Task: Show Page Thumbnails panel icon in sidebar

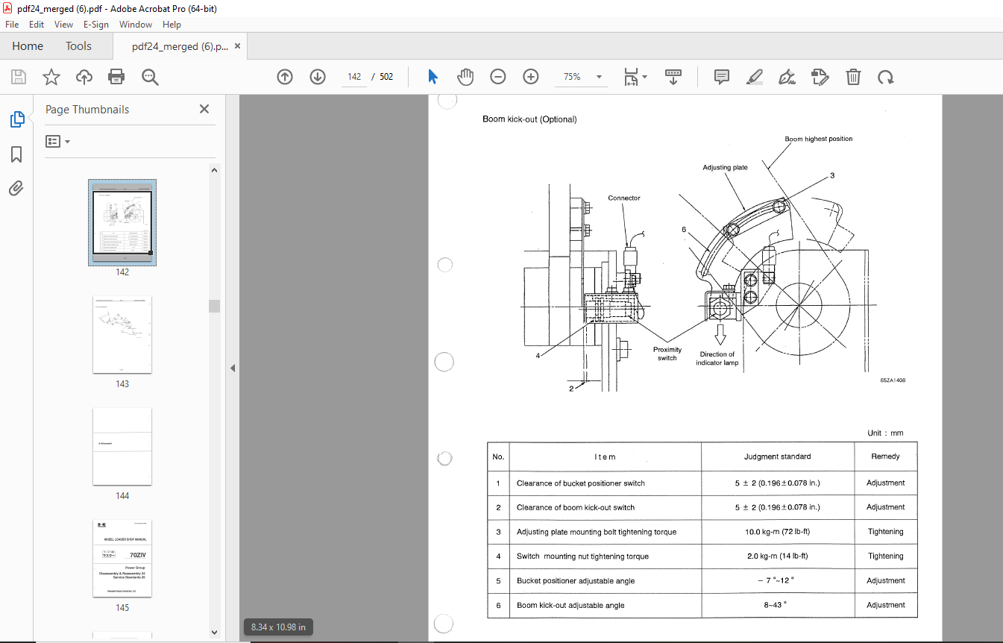Action: click(x=16, y=119)
